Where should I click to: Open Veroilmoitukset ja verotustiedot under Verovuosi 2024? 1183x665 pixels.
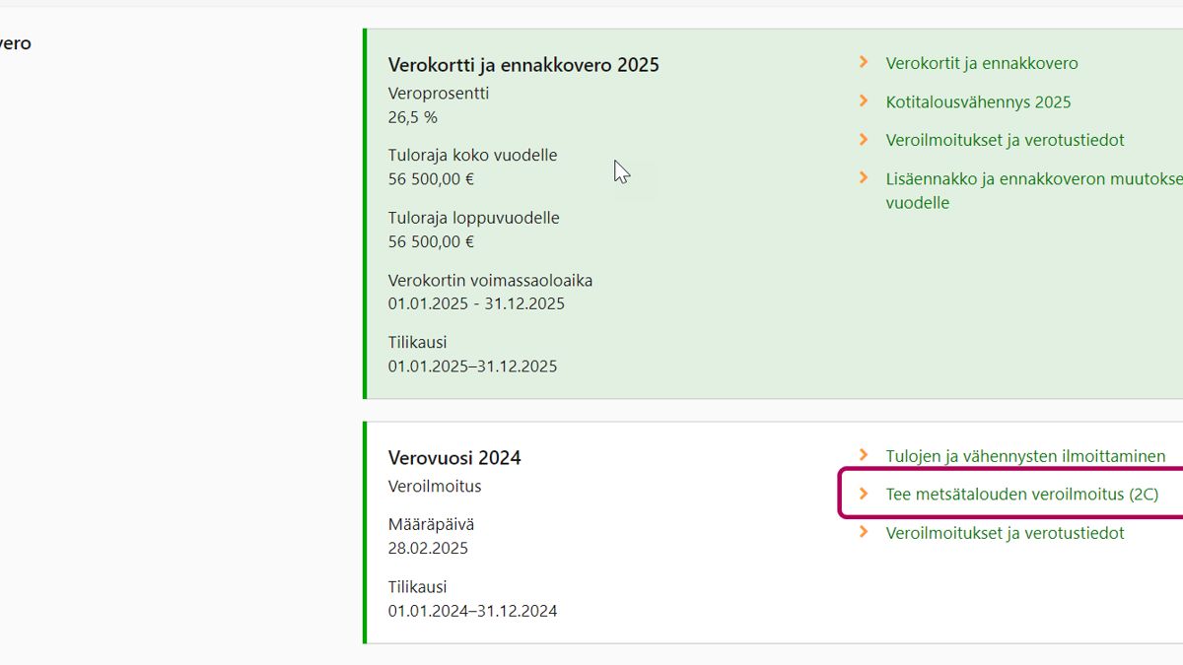(1005, 533)
